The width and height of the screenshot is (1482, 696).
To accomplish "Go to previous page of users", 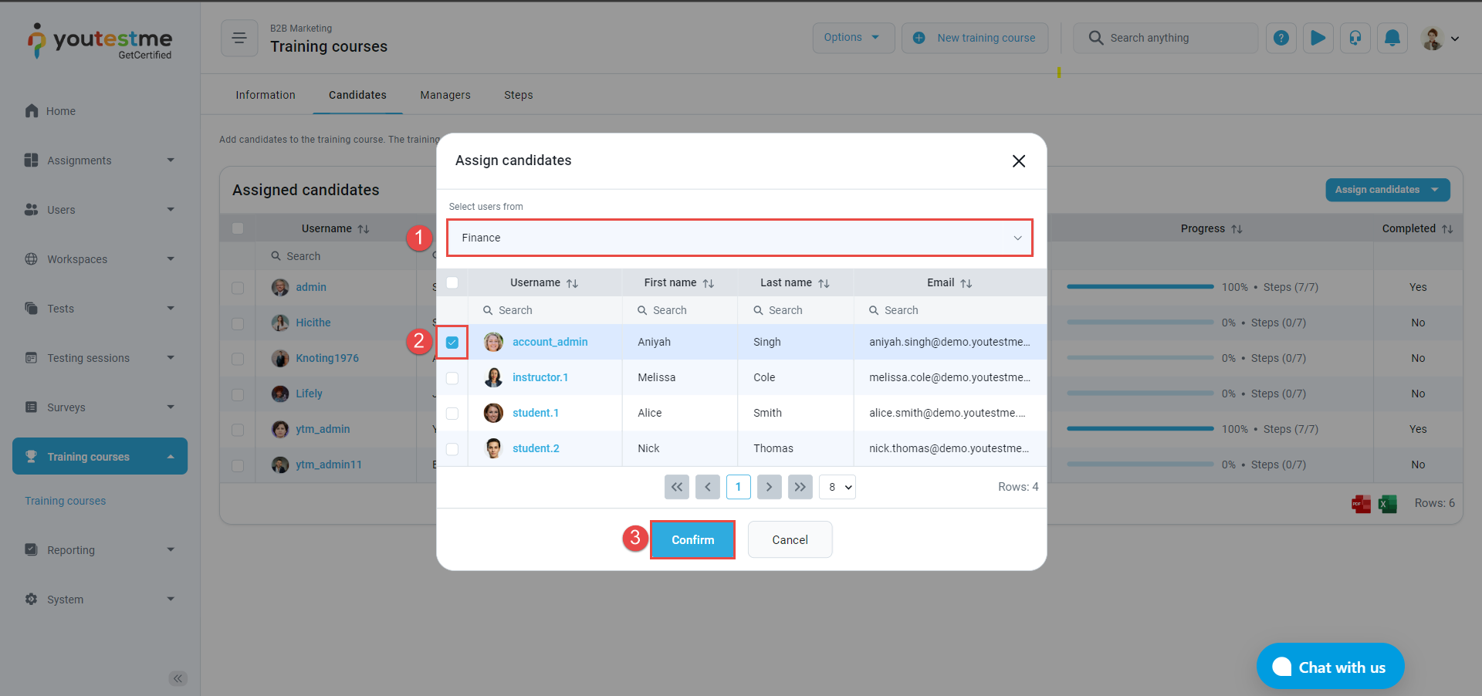I will point(708,487).
